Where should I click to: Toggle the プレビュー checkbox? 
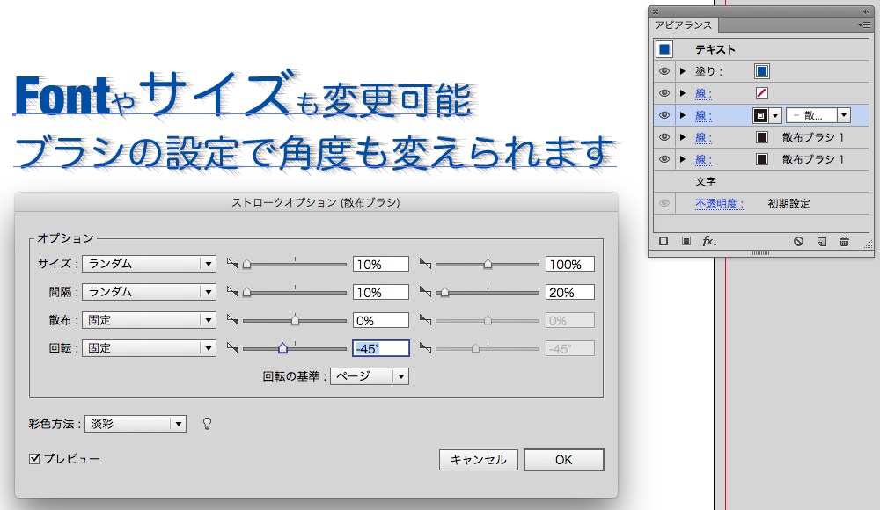[x=35, y=459]
